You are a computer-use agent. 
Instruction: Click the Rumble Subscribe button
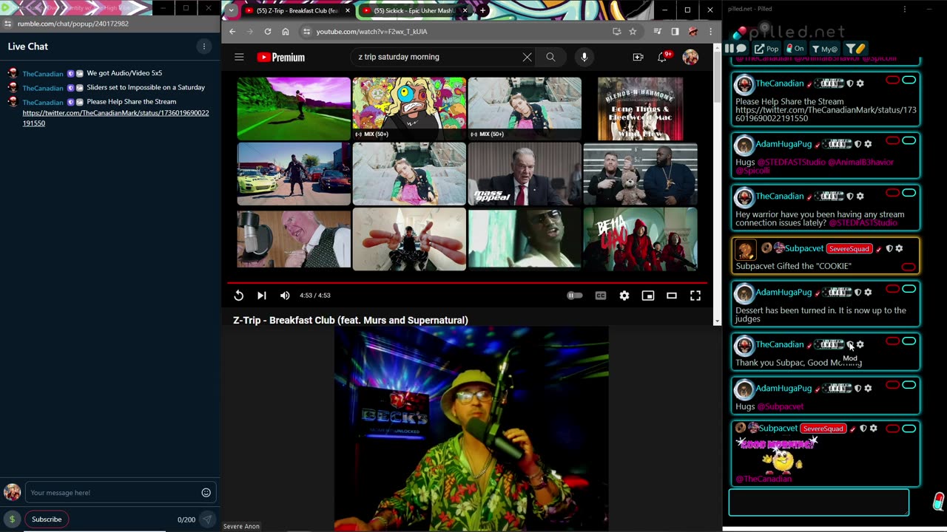coord(47,519)
